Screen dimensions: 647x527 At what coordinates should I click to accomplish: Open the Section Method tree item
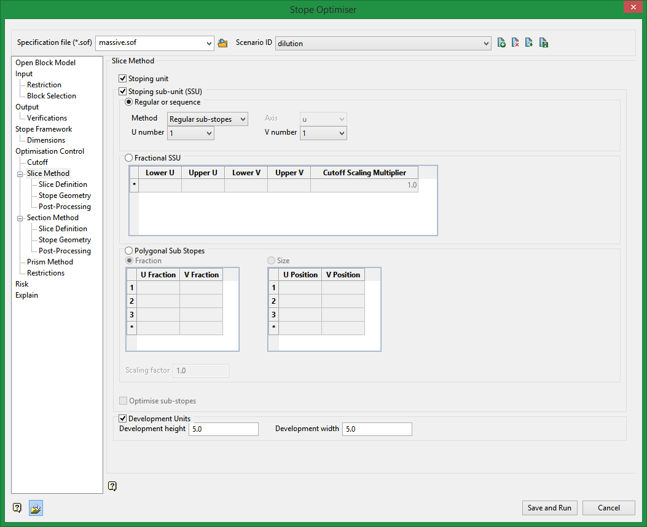(x=52, y=218)
